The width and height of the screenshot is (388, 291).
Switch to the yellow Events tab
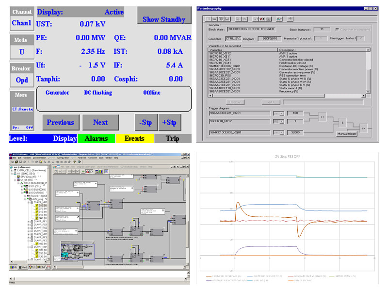point(134,139)
